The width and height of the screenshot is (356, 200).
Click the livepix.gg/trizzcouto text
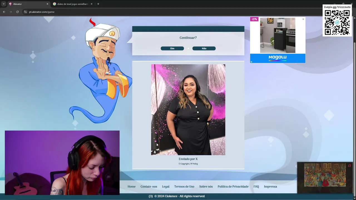coord(337,7)
